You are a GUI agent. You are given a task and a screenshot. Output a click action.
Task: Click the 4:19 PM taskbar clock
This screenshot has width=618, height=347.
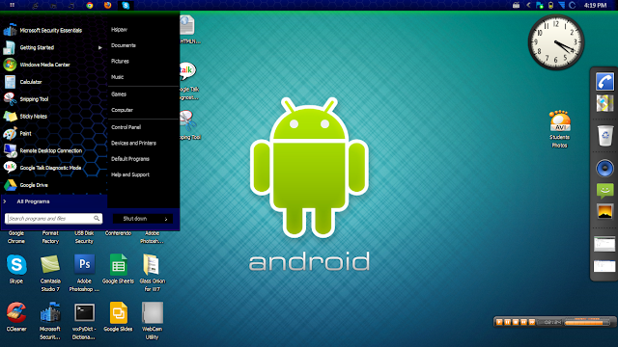595,5
